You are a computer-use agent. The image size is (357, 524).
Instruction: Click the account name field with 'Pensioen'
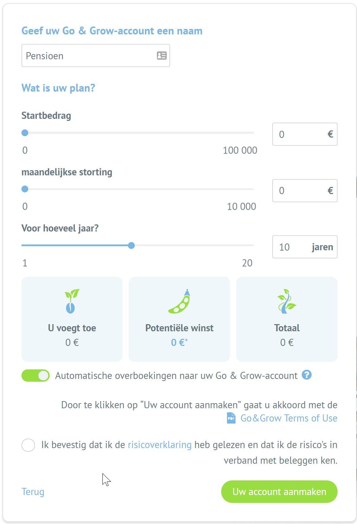(x=88, y=56)
